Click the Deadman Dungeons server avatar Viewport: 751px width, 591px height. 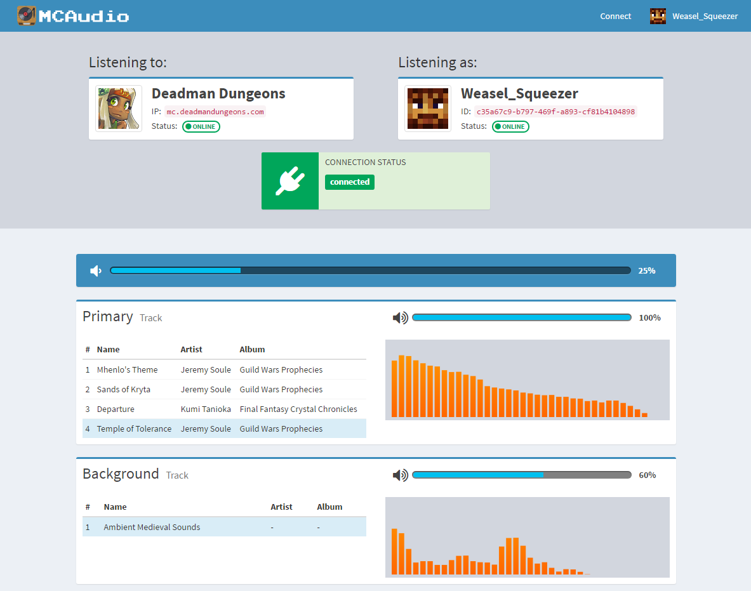118,108
